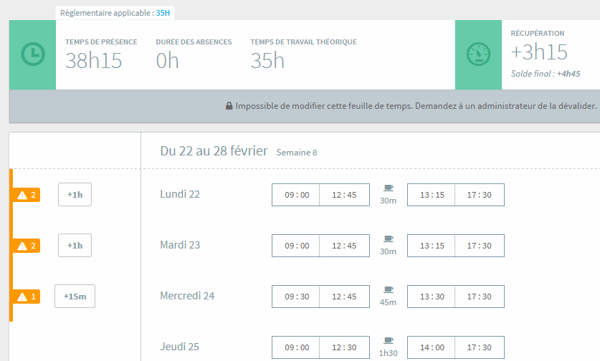The width and height of the screenshot is (600, 361).
Task: Click the Jeudi 25 day label
Action: [179, 347]
